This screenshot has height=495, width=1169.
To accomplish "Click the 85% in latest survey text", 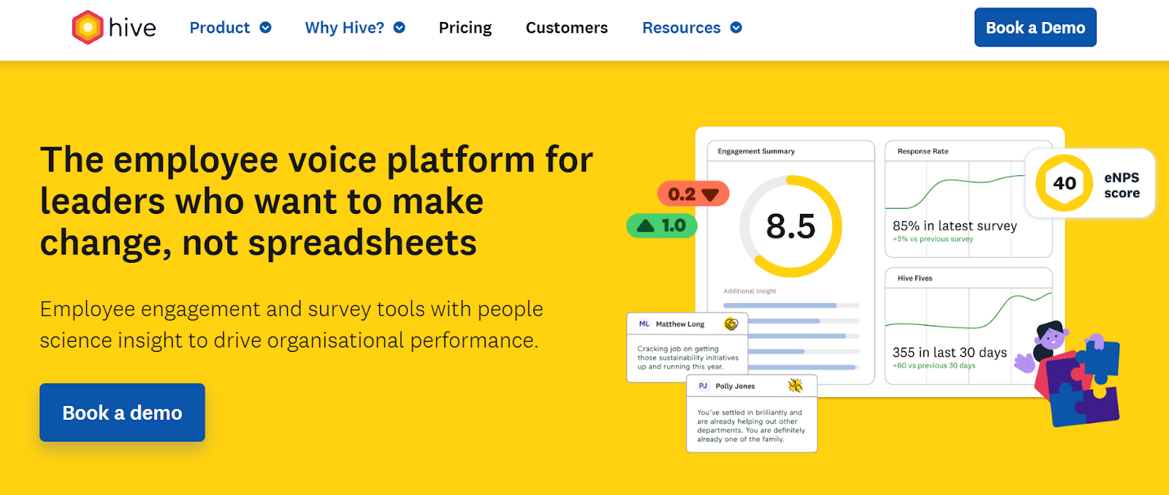I will click(x=954, y=226).
